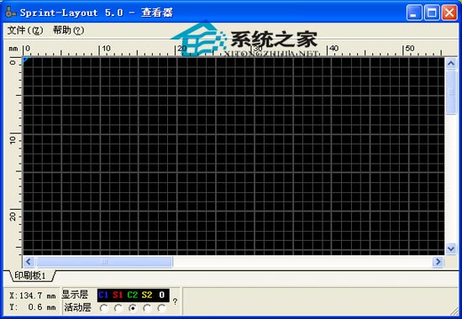Click the 活动层 label
The height and width of the screenshot is (319, 462).
tap(78, 307)
